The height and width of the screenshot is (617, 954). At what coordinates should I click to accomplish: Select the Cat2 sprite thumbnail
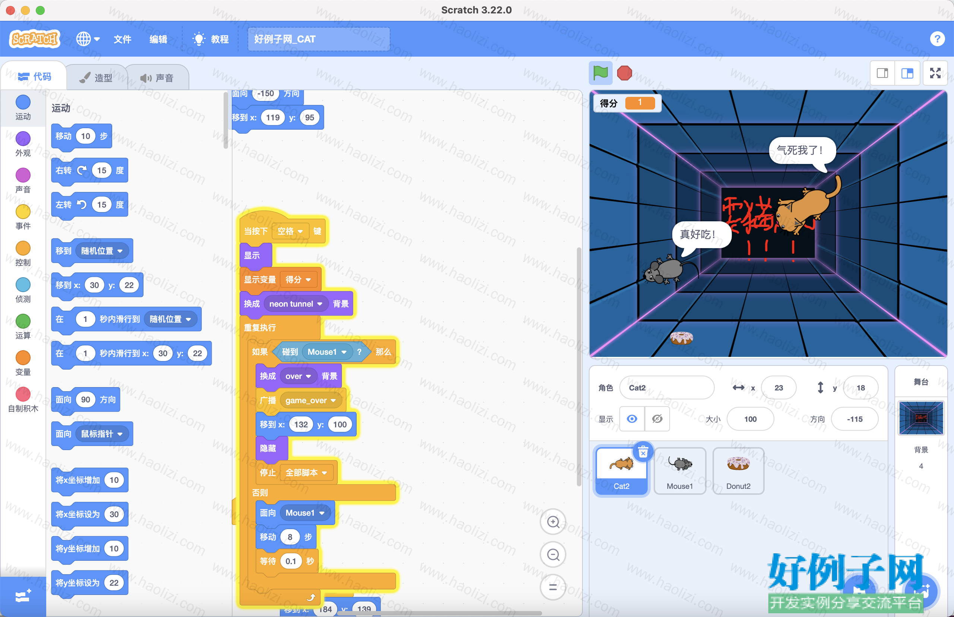pyautogui.click(x=621, y=471)
